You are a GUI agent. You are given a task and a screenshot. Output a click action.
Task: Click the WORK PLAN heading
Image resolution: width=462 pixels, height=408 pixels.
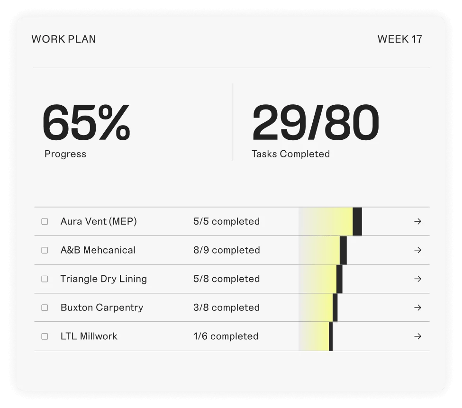click(x=63, y=39)
